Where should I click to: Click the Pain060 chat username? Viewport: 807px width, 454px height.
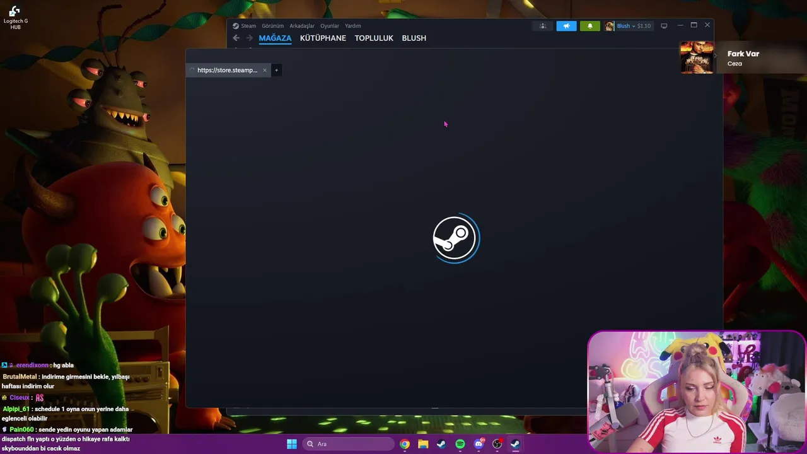22,429
